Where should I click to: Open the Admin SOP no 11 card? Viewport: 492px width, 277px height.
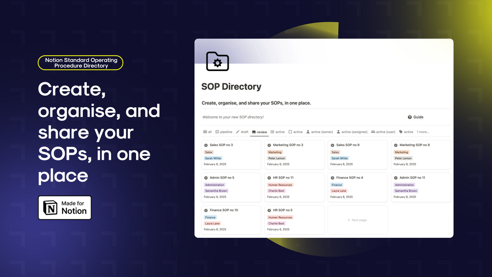pos(421,187)
